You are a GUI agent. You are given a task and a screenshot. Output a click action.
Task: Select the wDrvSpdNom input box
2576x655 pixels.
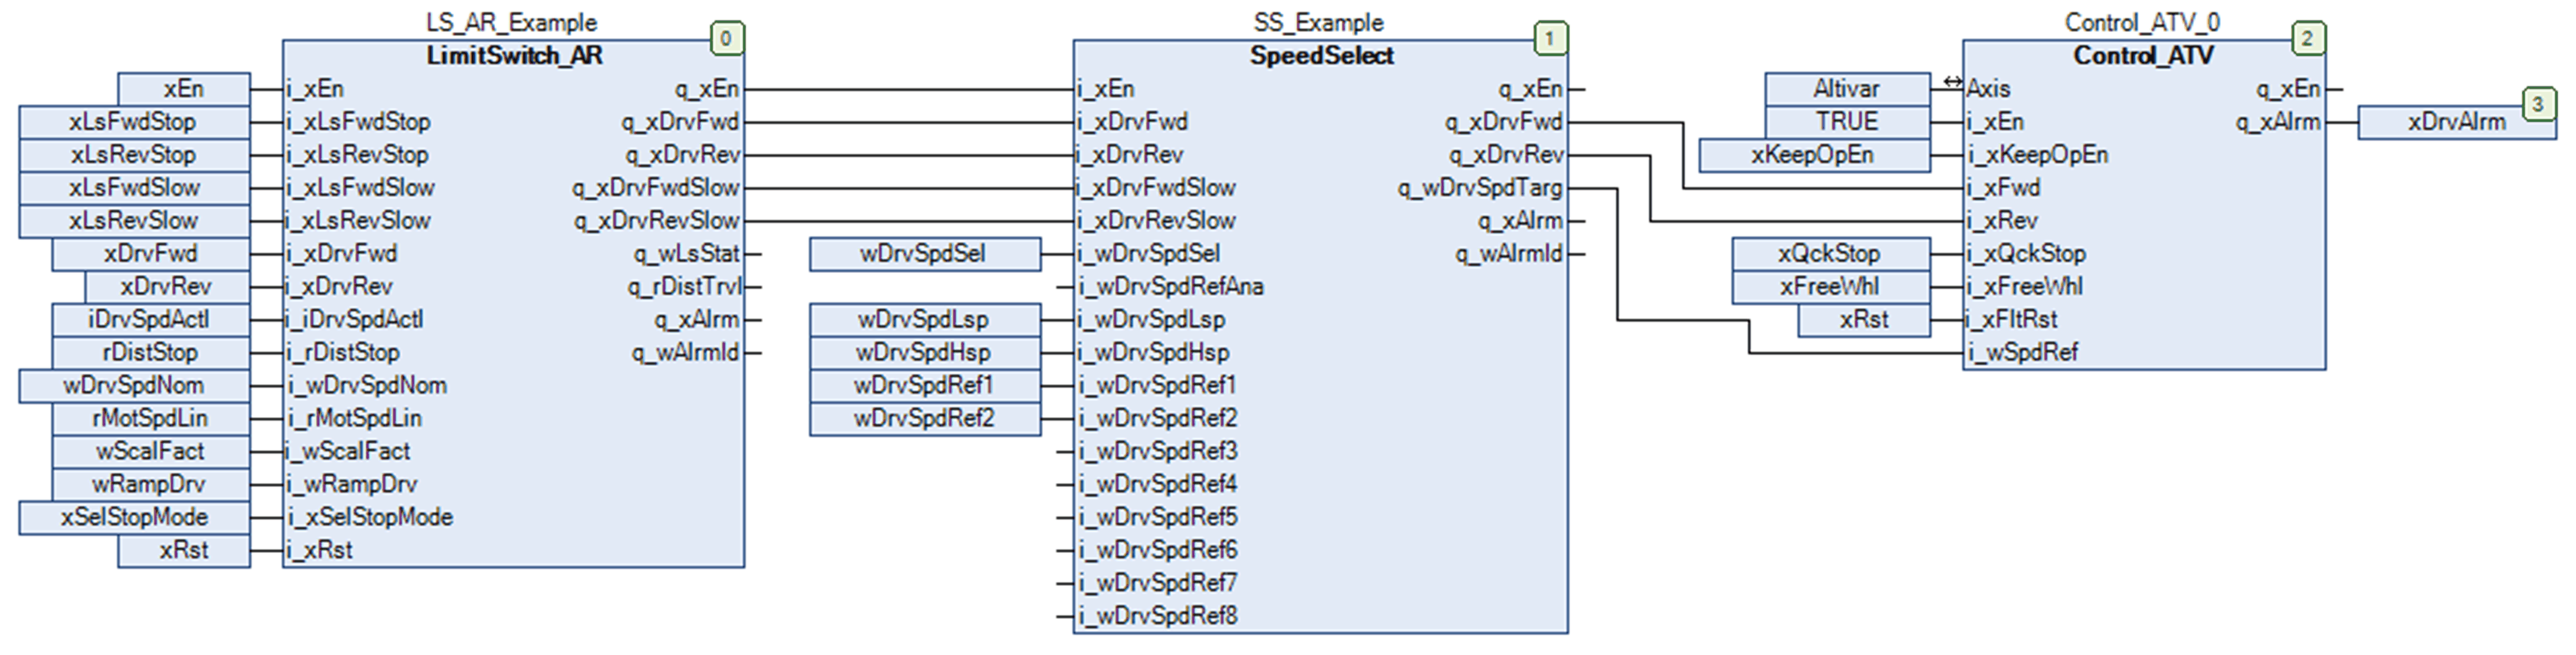click(x=134, y=386)
